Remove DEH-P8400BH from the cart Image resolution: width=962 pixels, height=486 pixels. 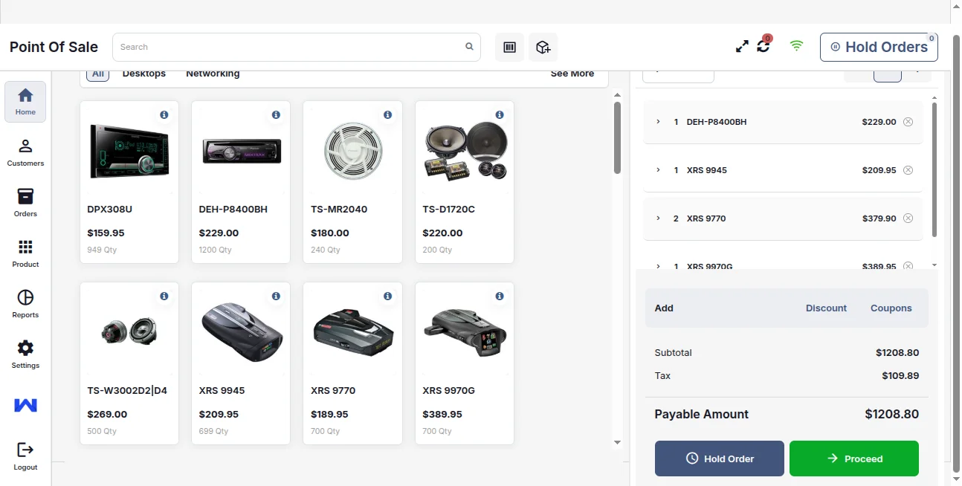908,122
